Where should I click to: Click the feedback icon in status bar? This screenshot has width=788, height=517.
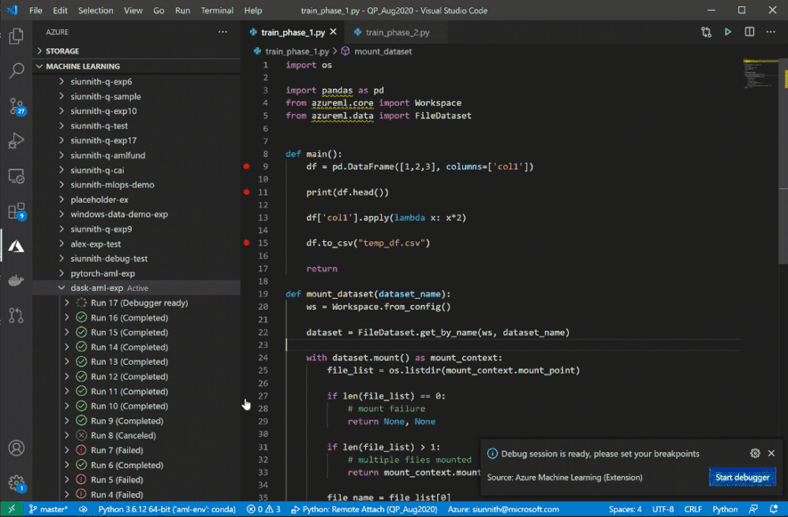pyautogui.click(x=753, y=509)
